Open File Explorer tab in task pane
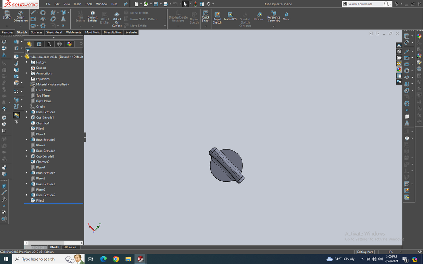Image resolution: width=423 pixels, height=264 pixels. point(399,58)
